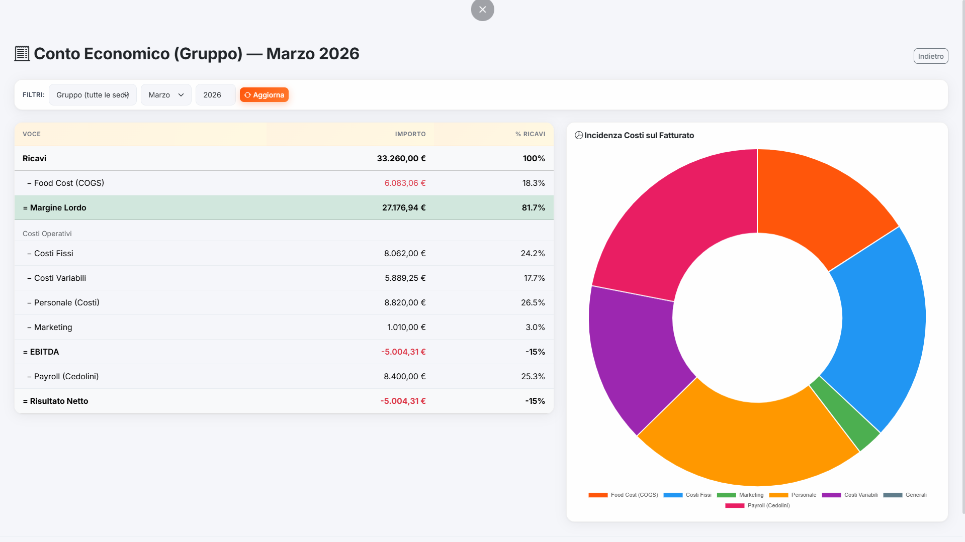Click the ledger icon beside Conto Economico title
Screen dimensions: 965x542
(22, 54)
